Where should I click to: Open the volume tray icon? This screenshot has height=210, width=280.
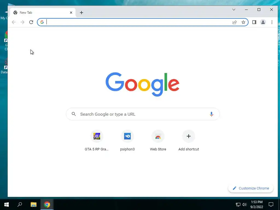click(244, 205)
